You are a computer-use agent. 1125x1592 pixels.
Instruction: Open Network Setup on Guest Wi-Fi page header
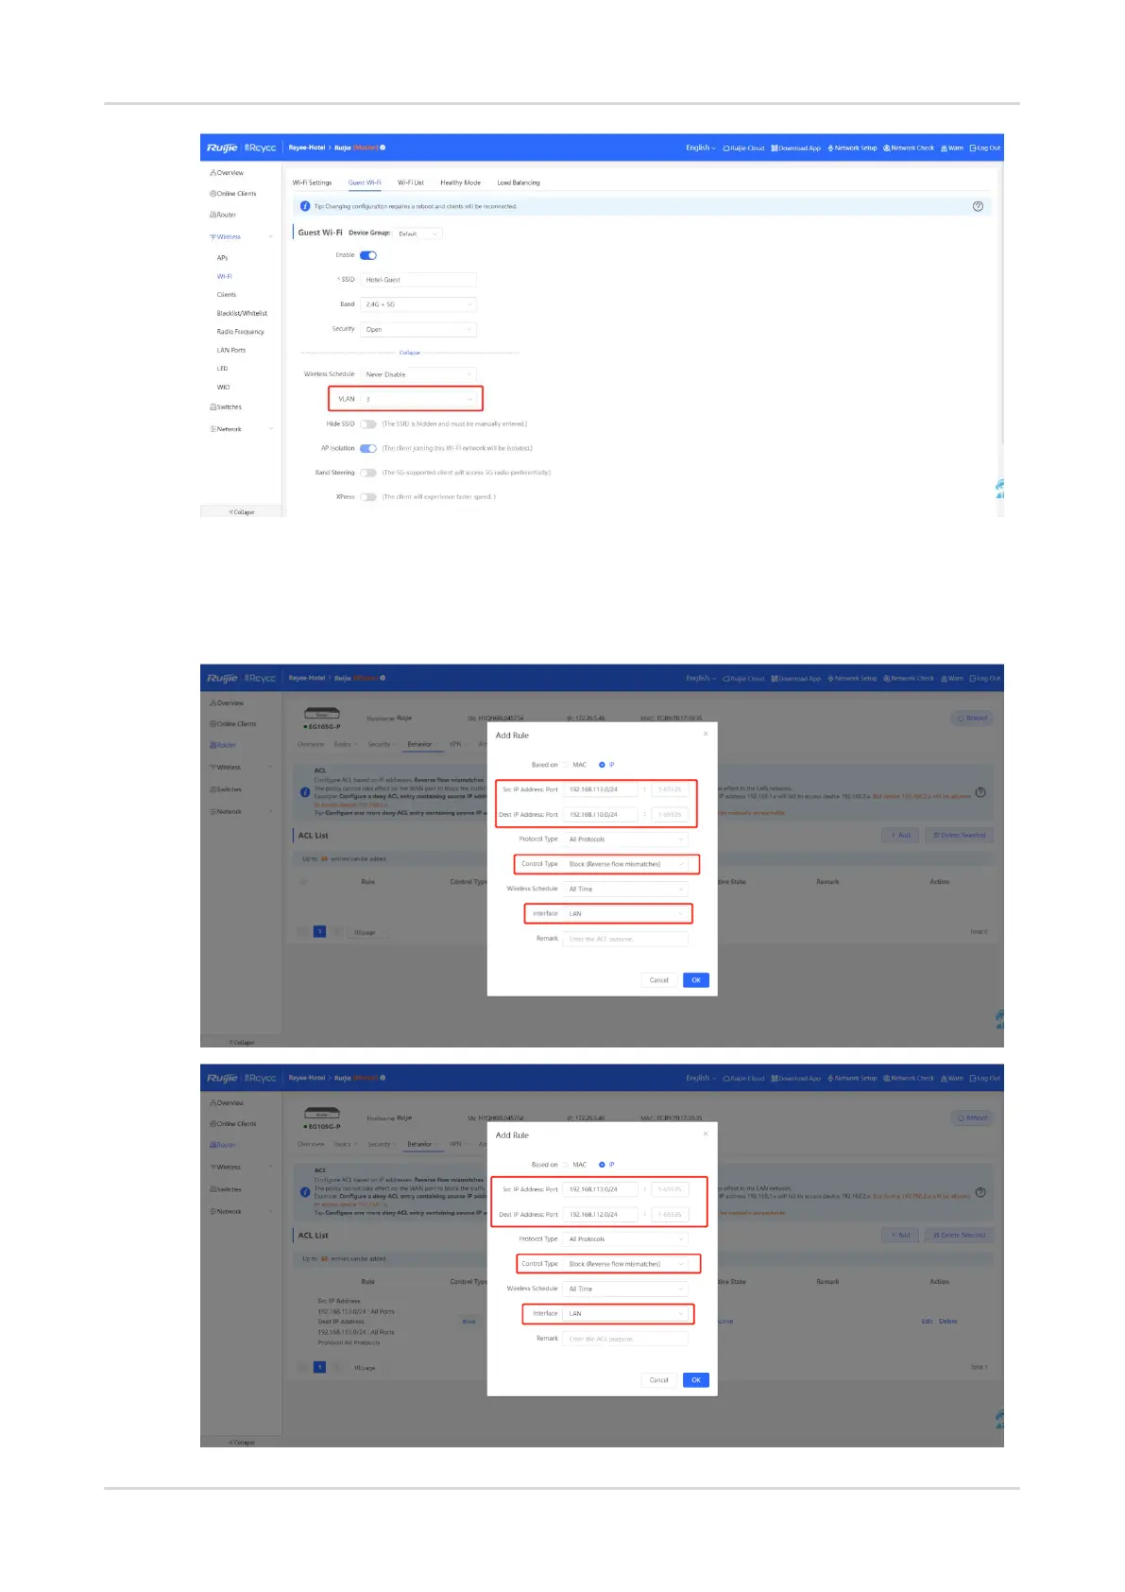pyautogui.click(x=853, y=148)
